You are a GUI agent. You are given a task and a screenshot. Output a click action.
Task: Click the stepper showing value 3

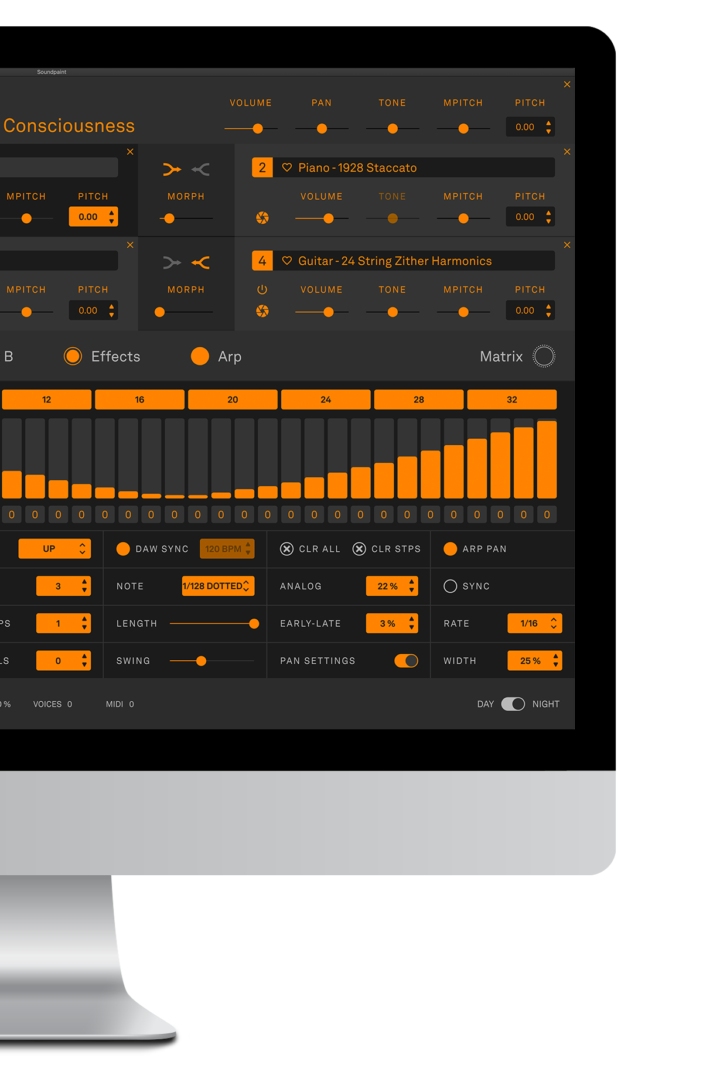click(x=63, y=586)
